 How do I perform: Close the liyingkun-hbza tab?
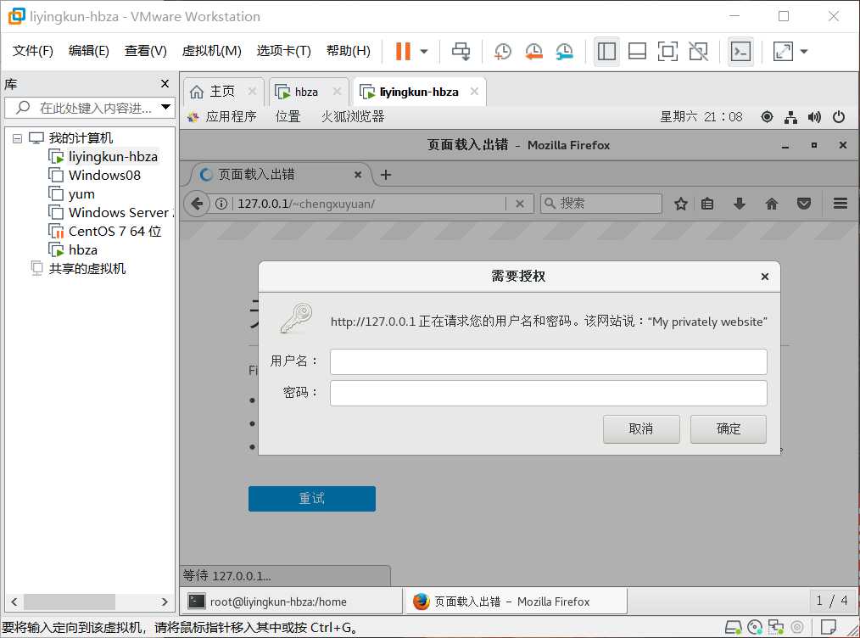(474, 92)
